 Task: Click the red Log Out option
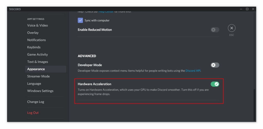click(x=45, y=113)
